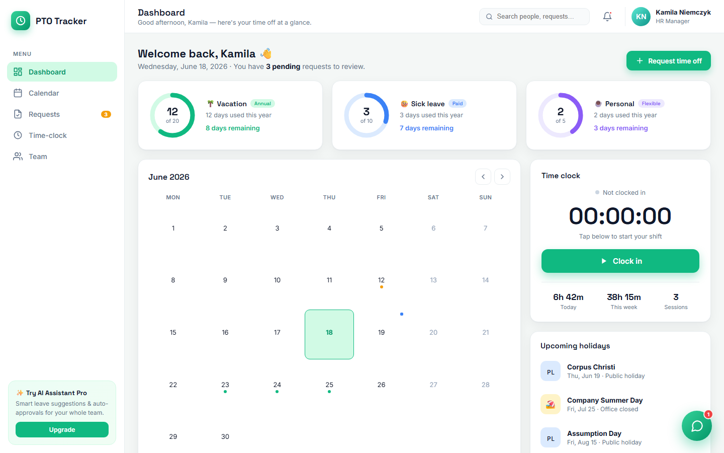The height and width of the screenshot is (453, 724).
Task: Click the 00:00:00 timer display
Action: pos(620,216)
